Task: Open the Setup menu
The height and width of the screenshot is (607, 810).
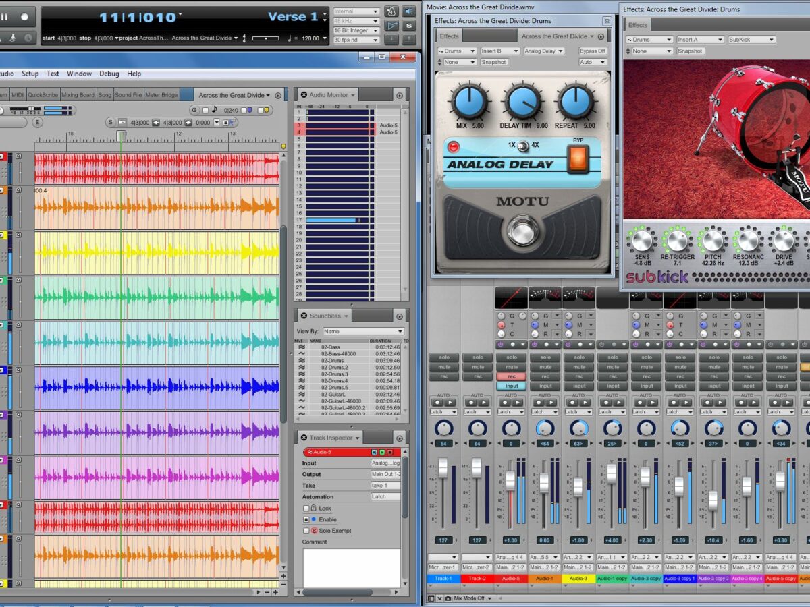Action: [30, 74]
